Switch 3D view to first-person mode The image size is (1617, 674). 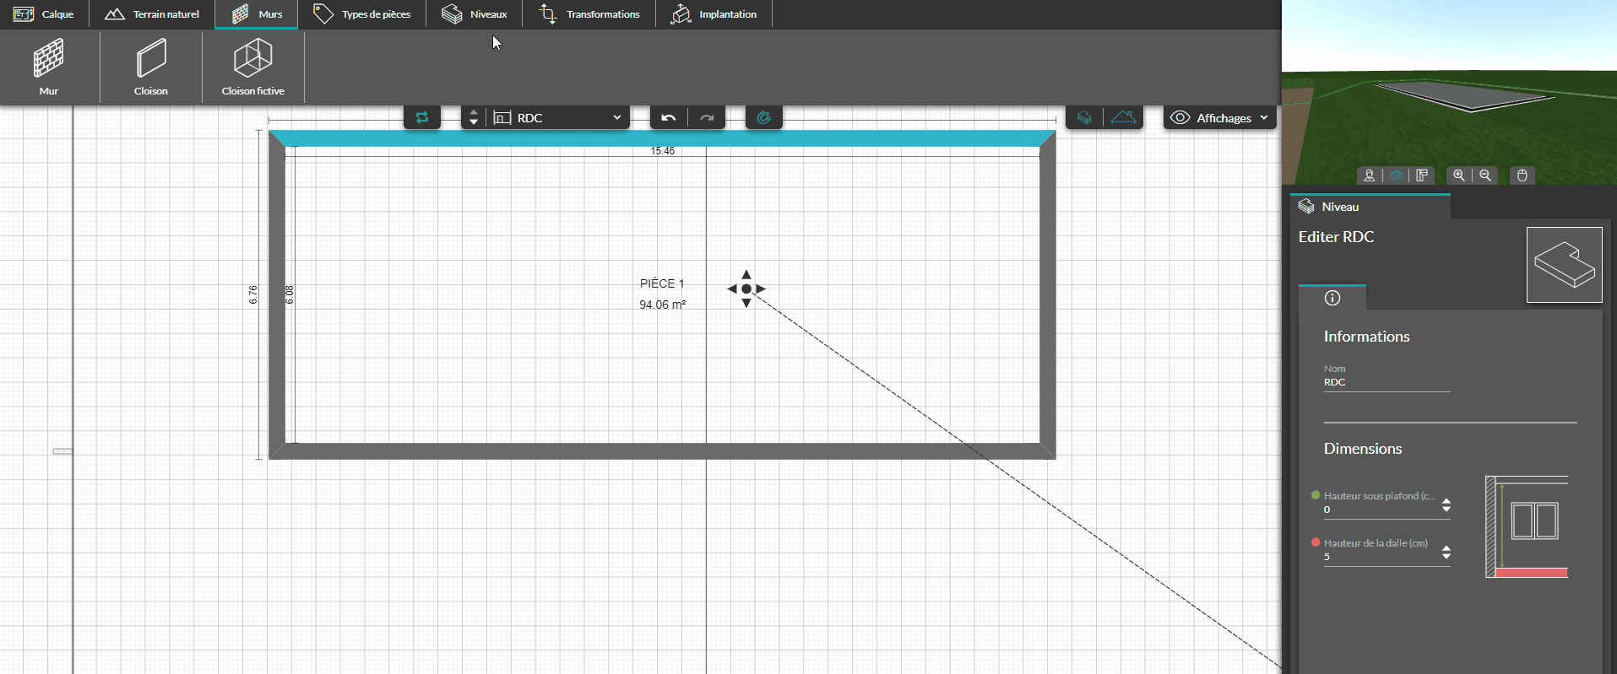[x=1370, y=175]
